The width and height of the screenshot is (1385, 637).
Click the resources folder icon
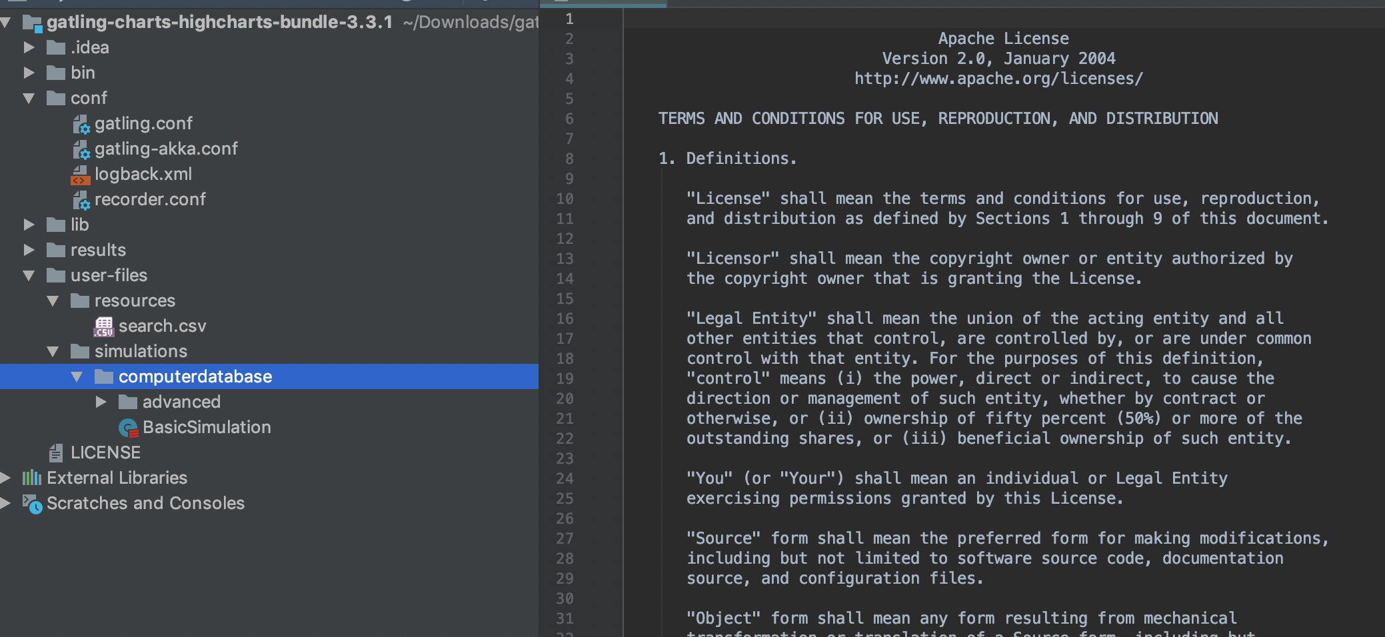point(80,301)
